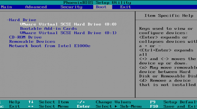Click help text '<d> Remove a device'
Image resolution: width=197 pixels, height=109 pixels.
165,81
